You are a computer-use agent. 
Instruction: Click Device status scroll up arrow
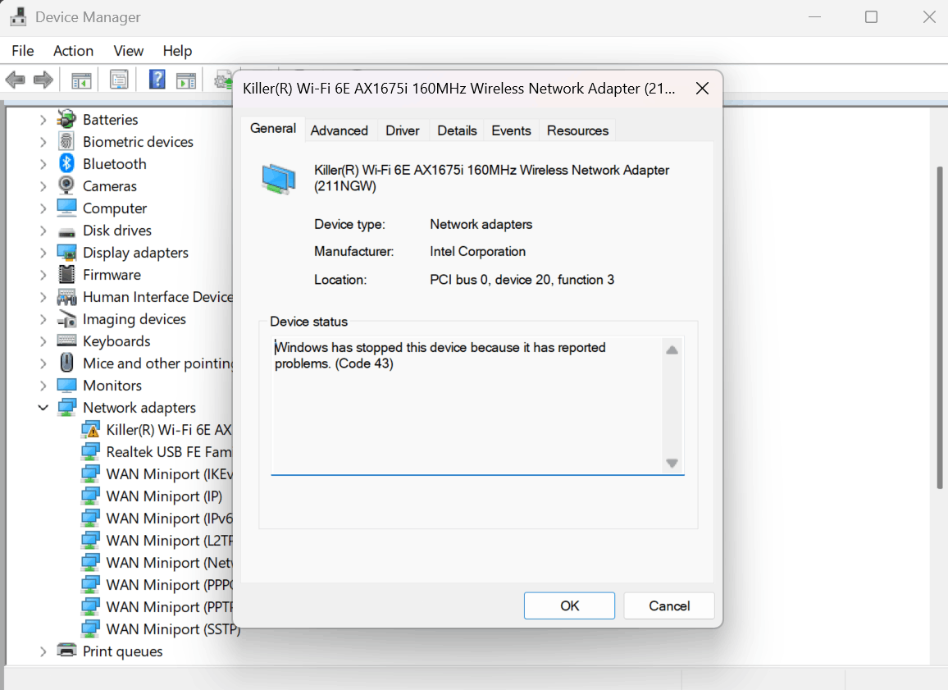[672, 350]
